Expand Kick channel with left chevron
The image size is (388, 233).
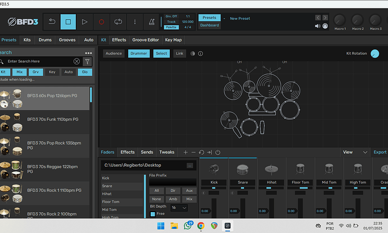point(204,193)
